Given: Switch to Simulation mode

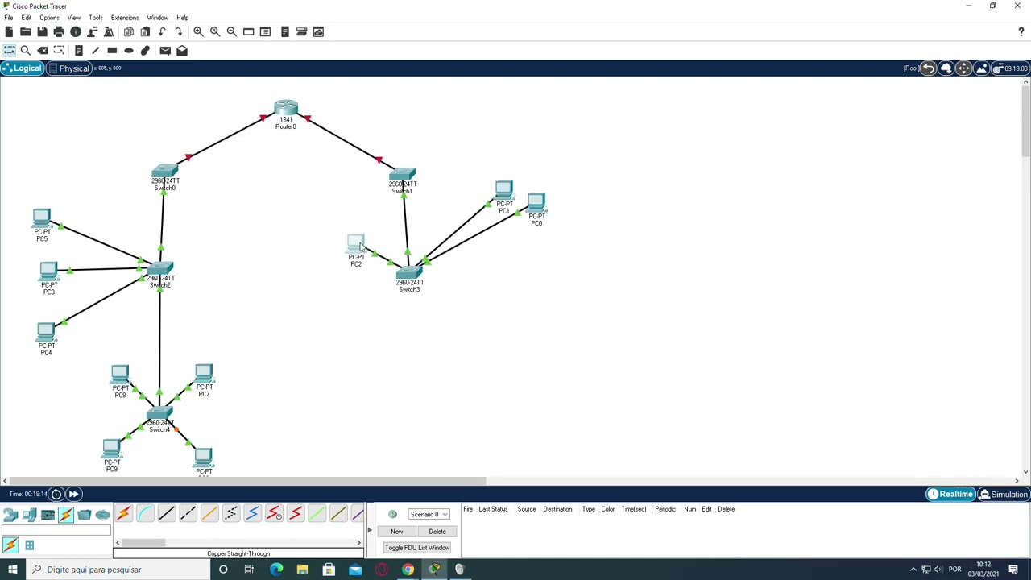Looking at the screenshot, I should coord(1003,495).
